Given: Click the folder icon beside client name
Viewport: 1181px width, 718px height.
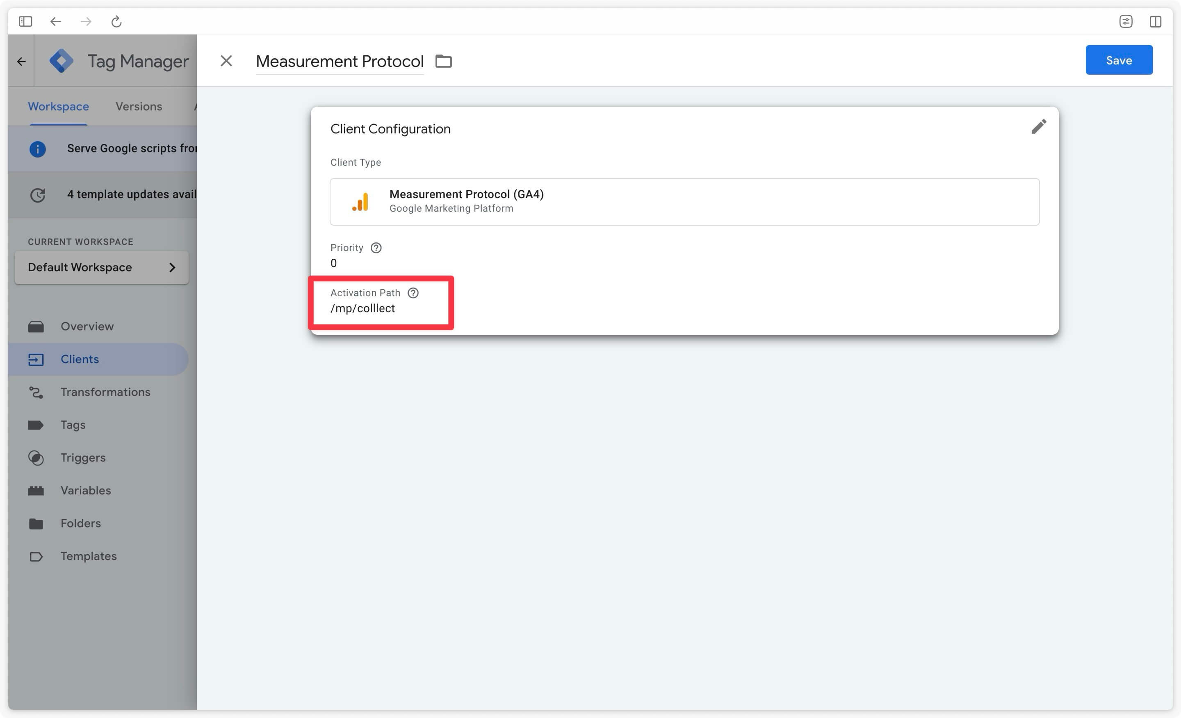Looking at the screenshot, I should (x=443, y=61).
